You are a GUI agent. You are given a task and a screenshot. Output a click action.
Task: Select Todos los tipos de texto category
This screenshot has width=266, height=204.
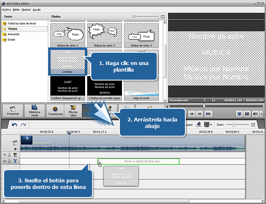coord(21,23)
